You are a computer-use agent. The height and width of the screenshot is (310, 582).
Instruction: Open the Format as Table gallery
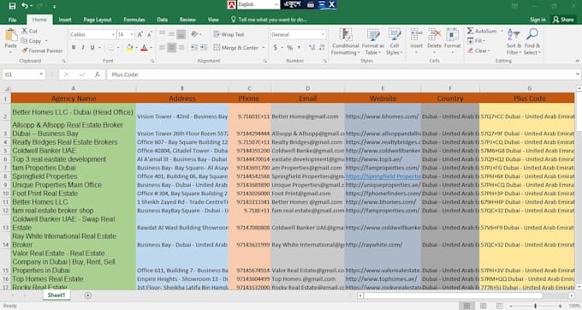(373, 42)
